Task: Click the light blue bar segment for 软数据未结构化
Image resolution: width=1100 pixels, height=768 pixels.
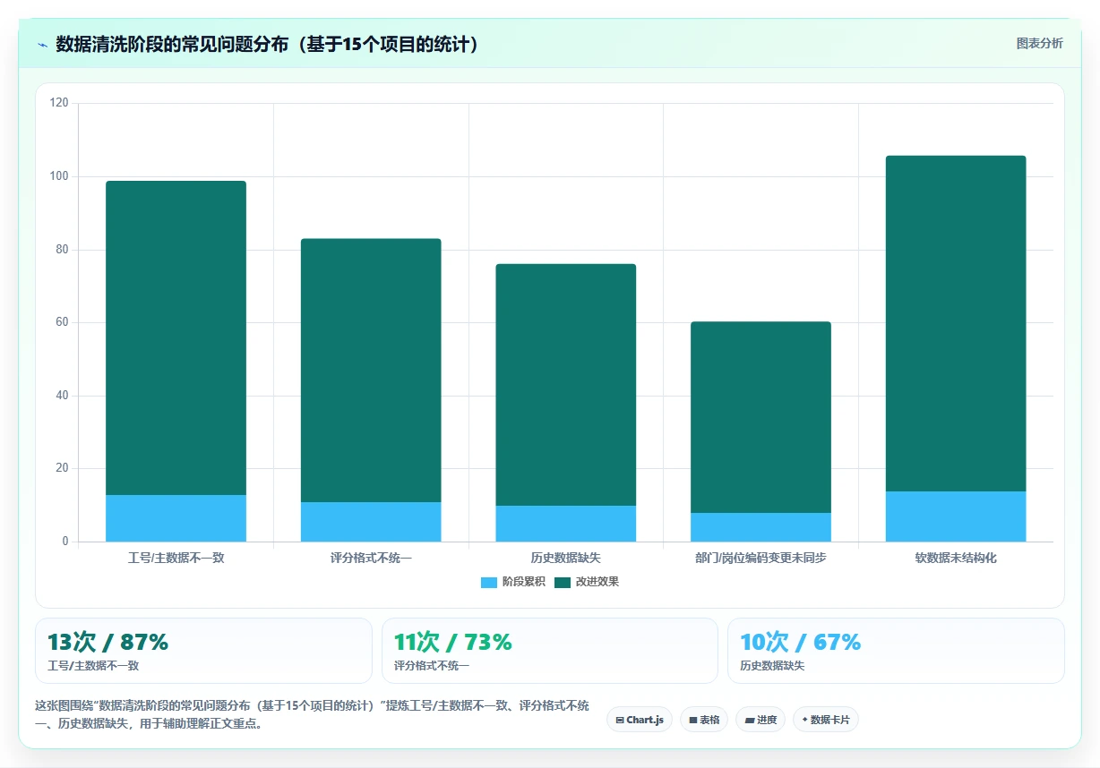Action: pos(956,516)
